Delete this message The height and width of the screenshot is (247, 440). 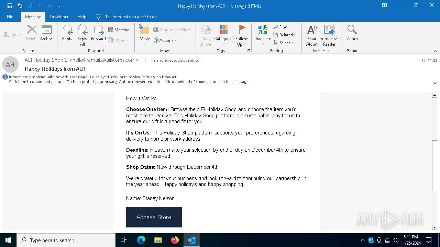[x=32, y=33]
